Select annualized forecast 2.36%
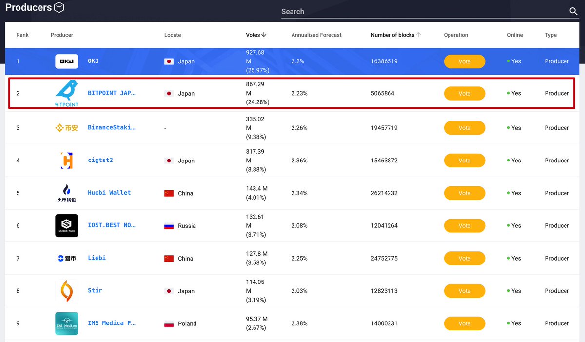Screen dimensions: 585x342 [299, 161]
